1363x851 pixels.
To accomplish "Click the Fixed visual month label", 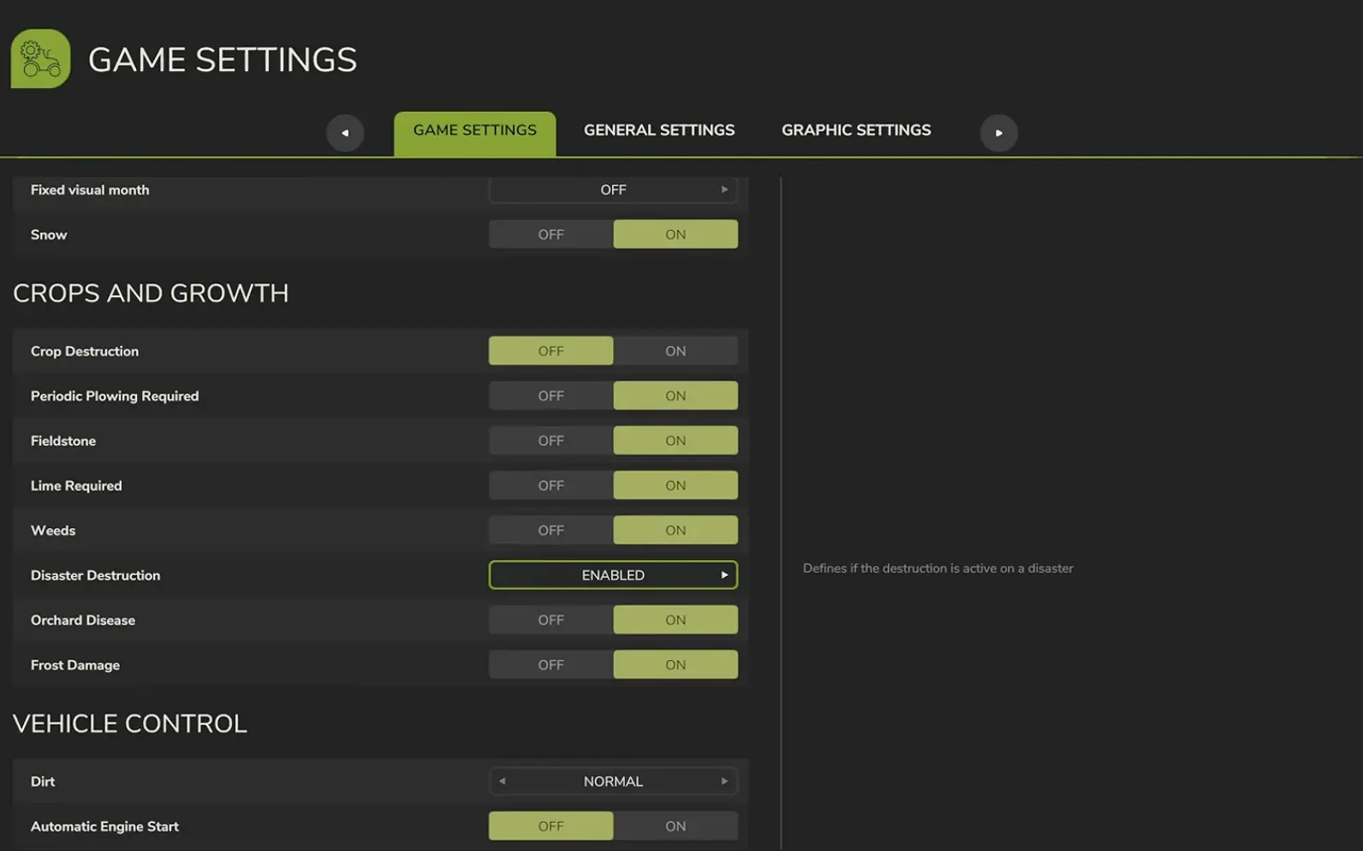I will (x=90, y=190).
